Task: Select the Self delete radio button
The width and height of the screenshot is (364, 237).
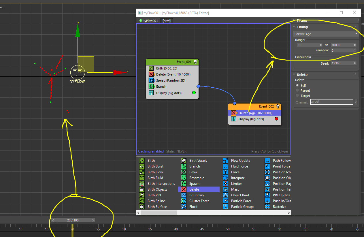Action: 297,86
